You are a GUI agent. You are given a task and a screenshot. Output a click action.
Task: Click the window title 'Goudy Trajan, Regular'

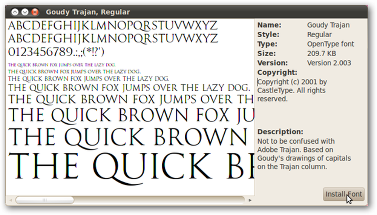(88, 12)
